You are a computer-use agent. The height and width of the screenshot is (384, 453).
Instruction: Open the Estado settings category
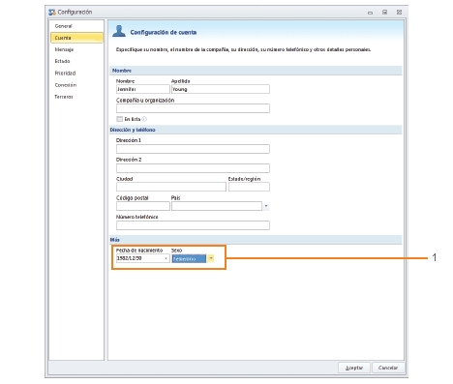[62, 61]
